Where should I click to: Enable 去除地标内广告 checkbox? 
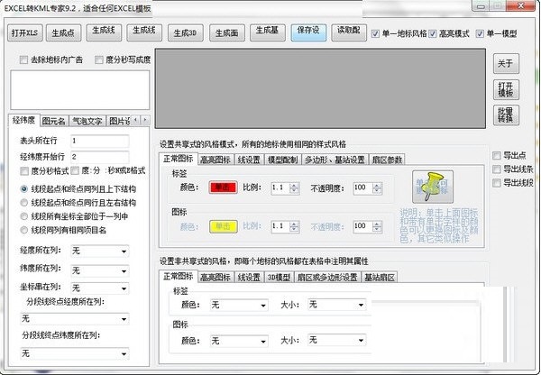coord(23,60)
